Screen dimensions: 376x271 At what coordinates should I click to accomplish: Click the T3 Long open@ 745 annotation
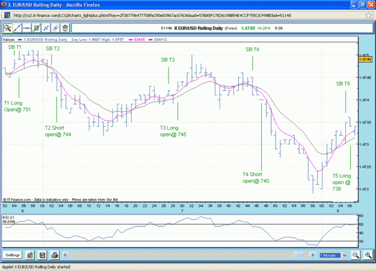pyautogui.click(x=173, y=131)
